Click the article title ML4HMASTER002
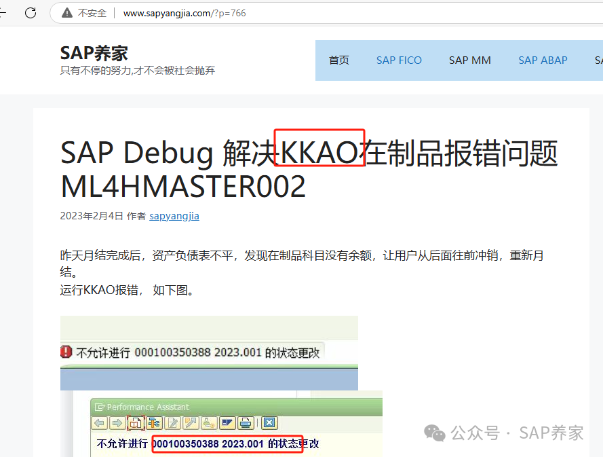This screenshot has width=603, height=457. [x=183, y=187]
